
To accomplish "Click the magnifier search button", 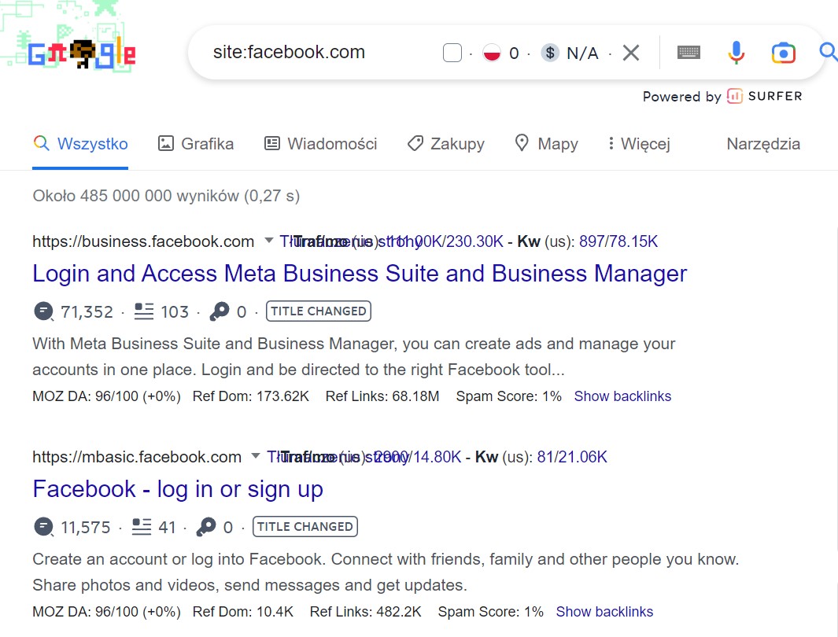I will pos(828,53).
